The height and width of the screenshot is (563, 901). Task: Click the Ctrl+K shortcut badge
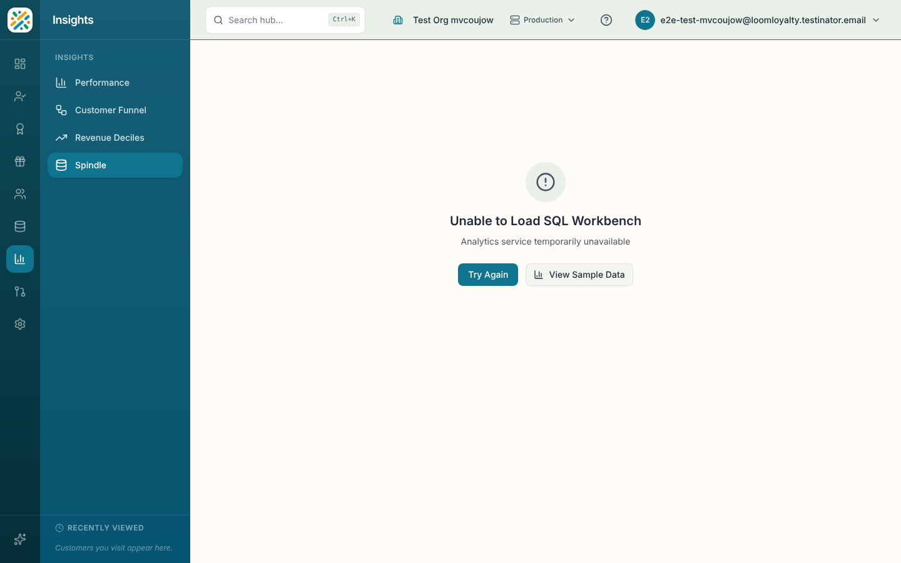[x=344, y=20]
